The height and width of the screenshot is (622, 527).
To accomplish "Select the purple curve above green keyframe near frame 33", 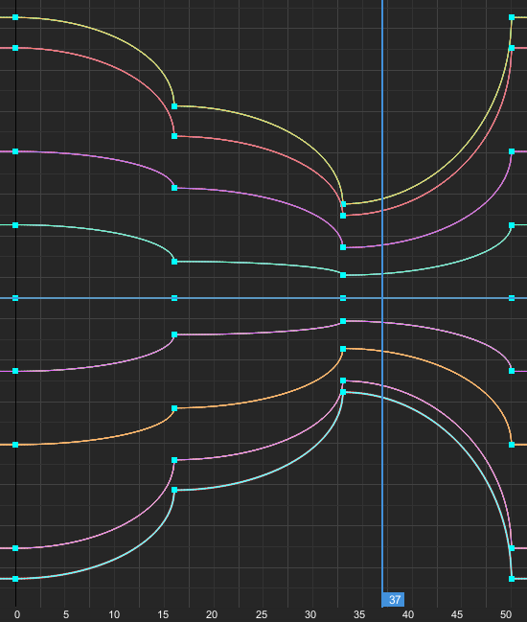I will 343,247.
